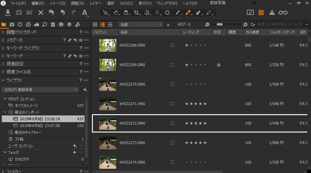Open the カタログ: 家族写真 dropdown
This screenshot has height=173, width=311.
(41, 90)
